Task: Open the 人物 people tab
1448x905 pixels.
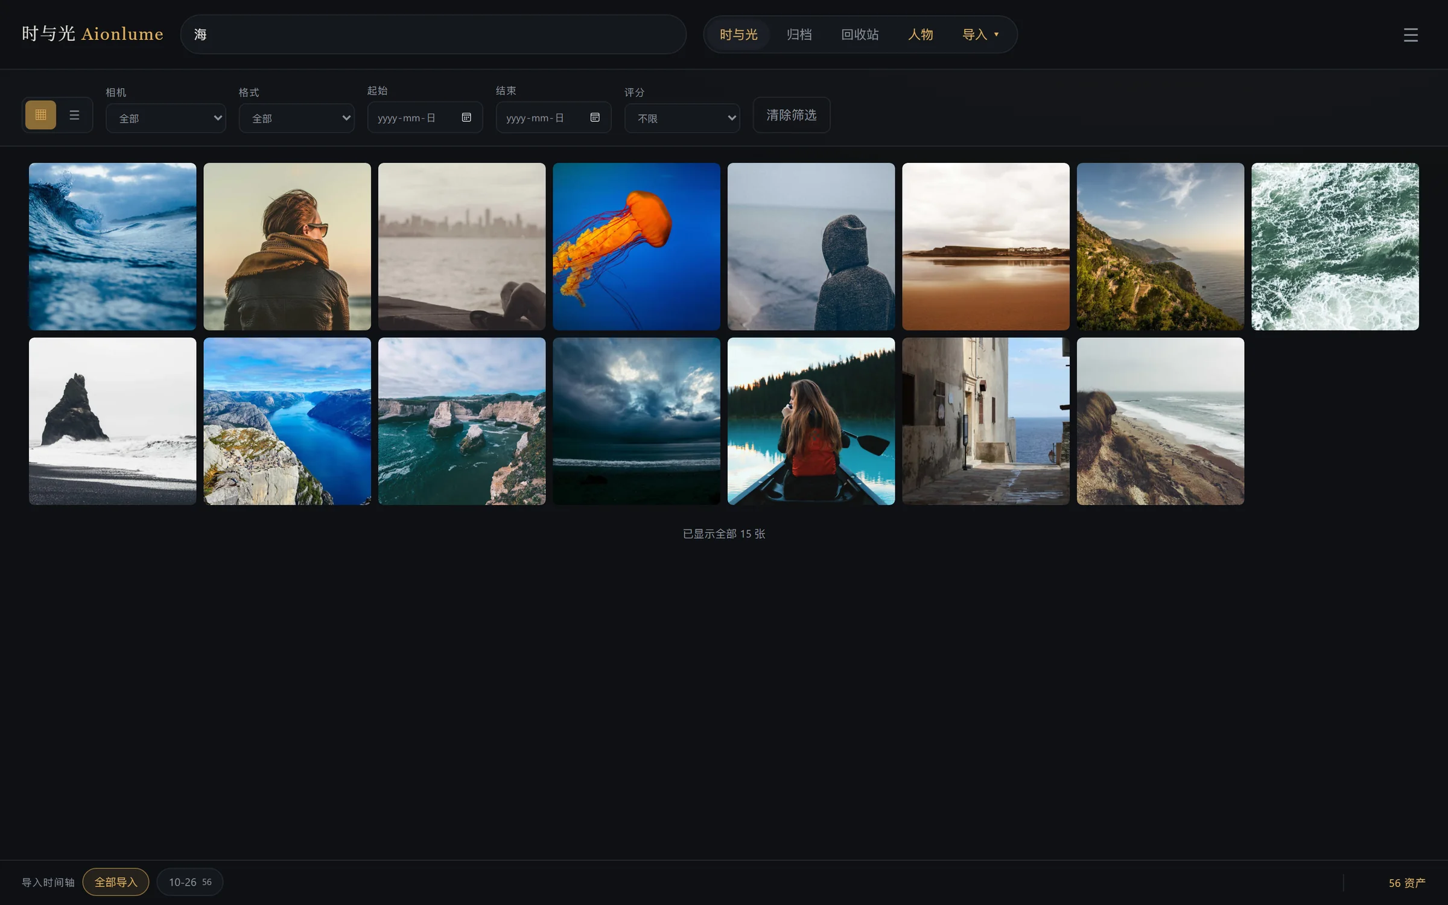Action: click(x=920, y=34)
